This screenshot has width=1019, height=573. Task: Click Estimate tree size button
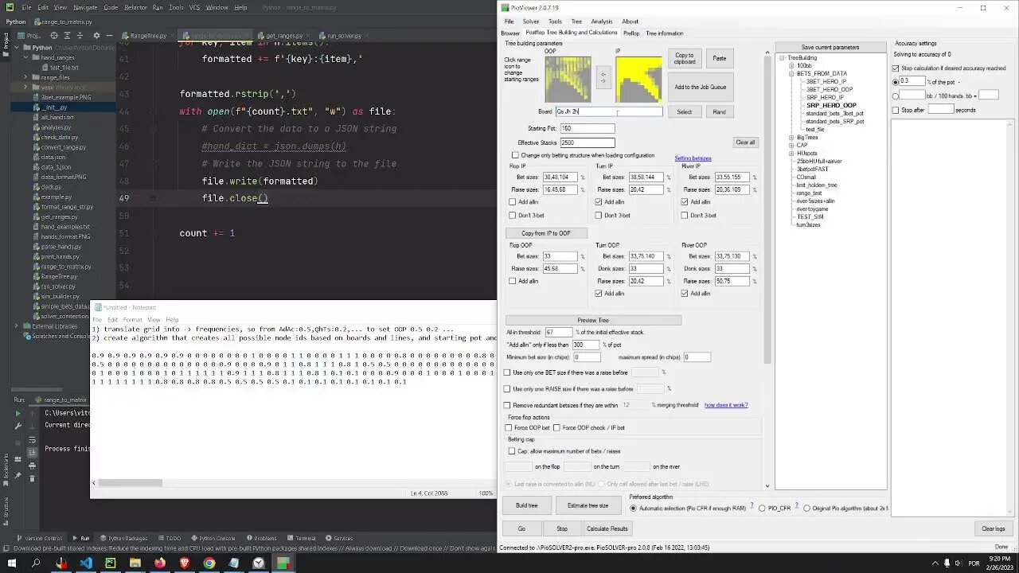pos(588,505)
